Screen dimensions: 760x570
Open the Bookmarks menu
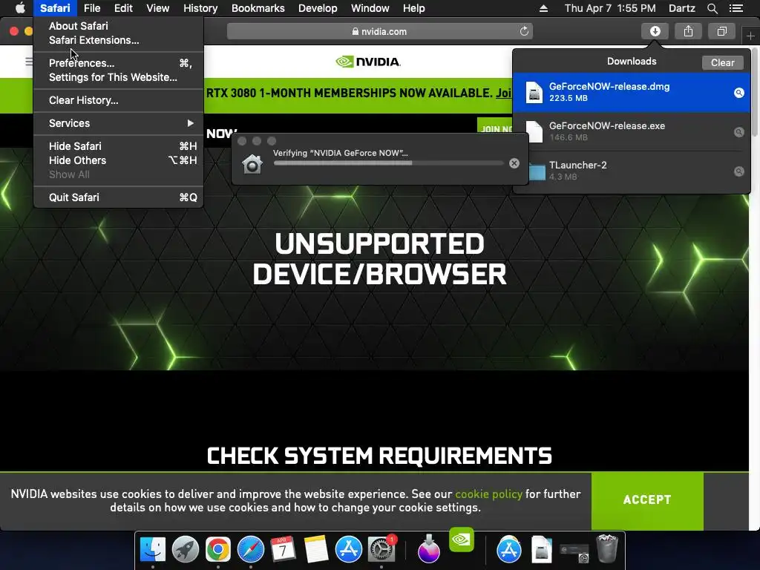(258, 8)
